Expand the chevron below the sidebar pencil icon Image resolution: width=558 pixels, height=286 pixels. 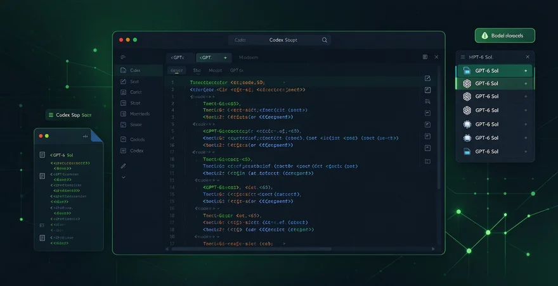click(x=124, y=177)
